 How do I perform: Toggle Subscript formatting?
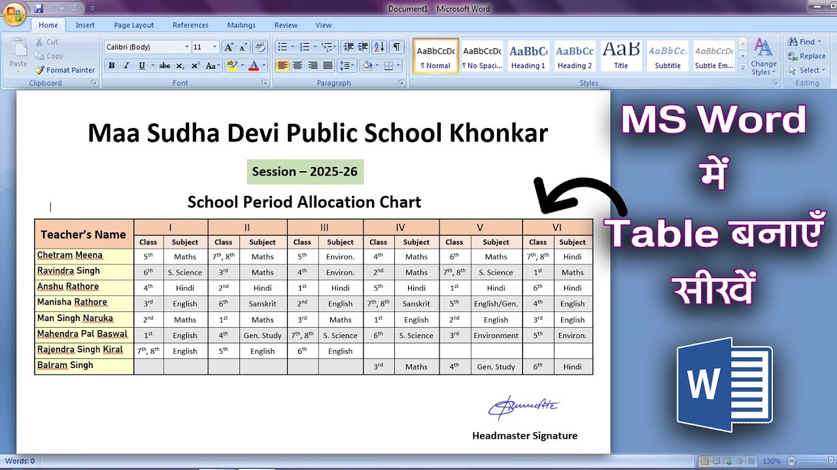click(x=180, y=65)
